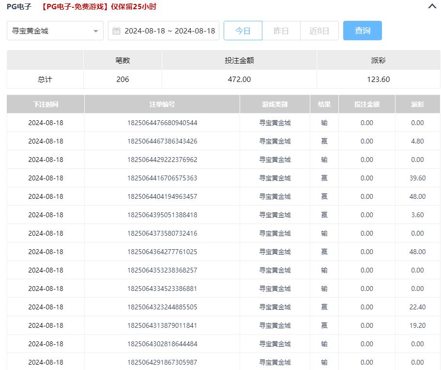Click the total payout value 123.60
The width and height of the screenshot is (441, 370).
coord(379,79)
